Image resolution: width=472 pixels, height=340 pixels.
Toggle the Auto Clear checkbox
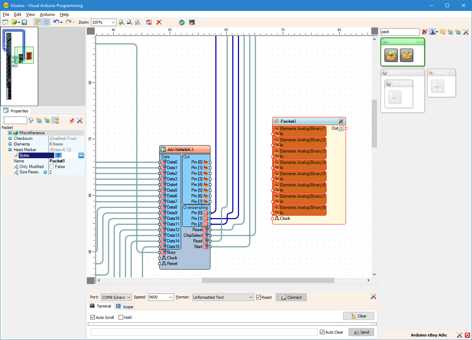tap(322, 332)
